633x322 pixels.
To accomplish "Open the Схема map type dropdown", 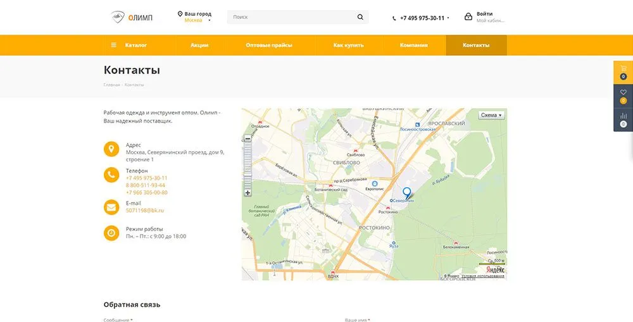I will click(x=491, y=115).
